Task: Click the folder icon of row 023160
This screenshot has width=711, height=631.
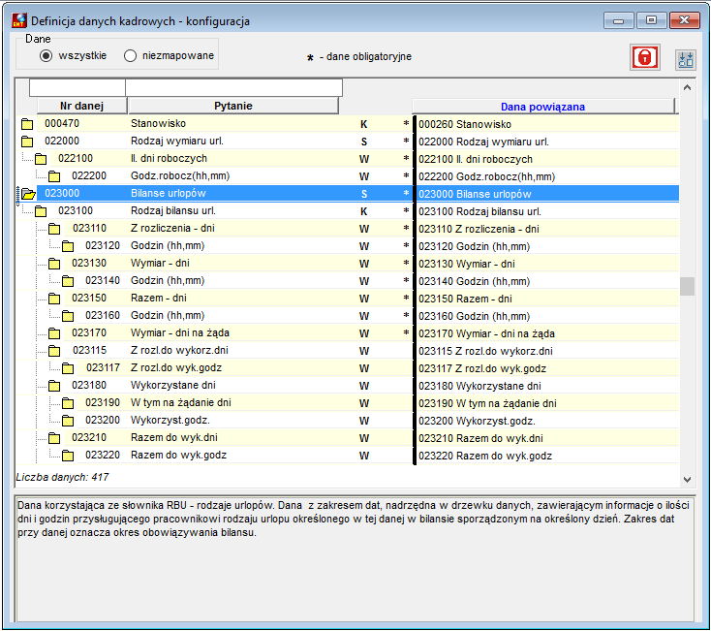Action: (x=68, y=316)
